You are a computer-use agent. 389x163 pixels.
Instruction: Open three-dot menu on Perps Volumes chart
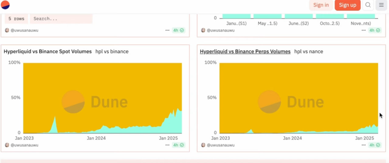point(364,145)
